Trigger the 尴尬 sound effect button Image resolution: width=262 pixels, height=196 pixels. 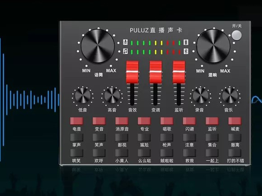tap(144, 137)
